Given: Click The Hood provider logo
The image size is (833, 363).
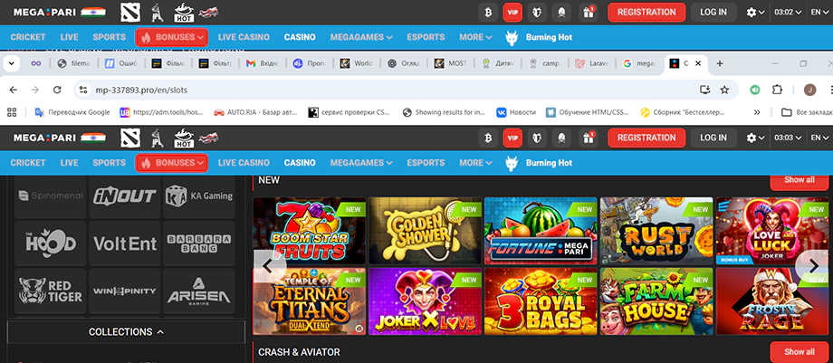Looking at the screenshot, I should pyautogui.click(x=50, y=244).
